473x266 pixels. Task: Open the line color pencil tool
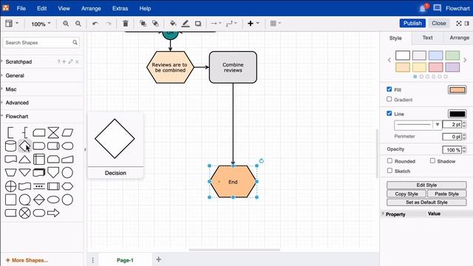[x=186, y=24]
